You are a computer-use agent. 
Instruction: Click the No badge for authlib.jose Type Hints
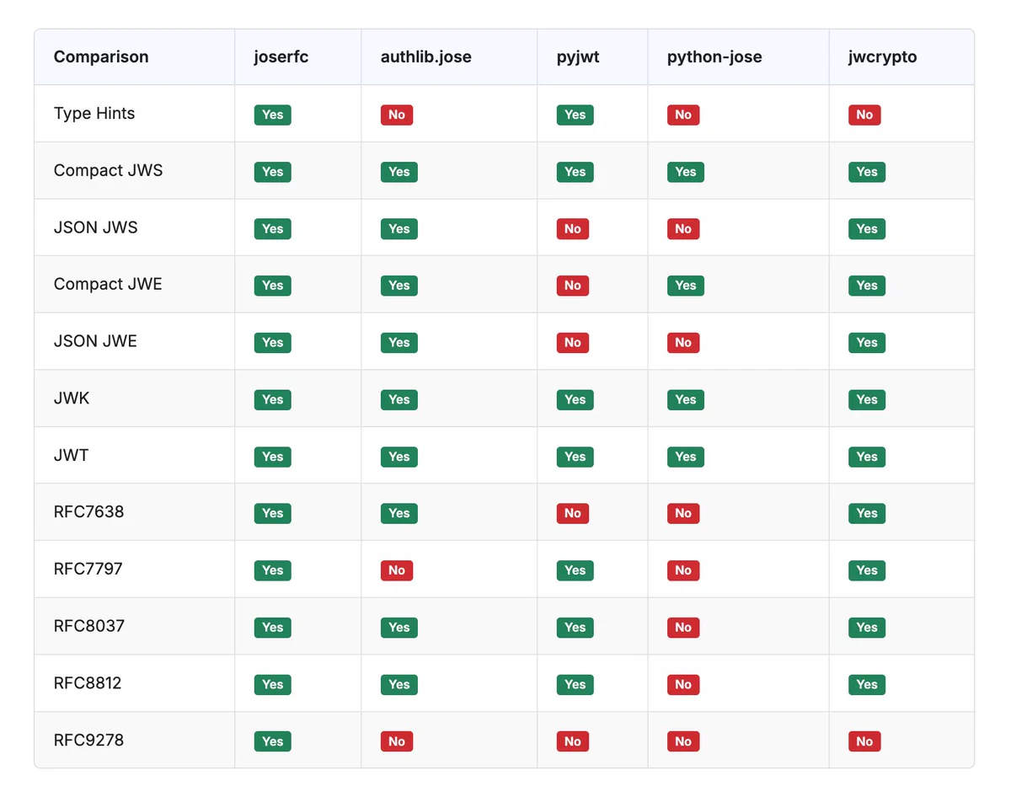pyautogui.click(x=397, y=115)
